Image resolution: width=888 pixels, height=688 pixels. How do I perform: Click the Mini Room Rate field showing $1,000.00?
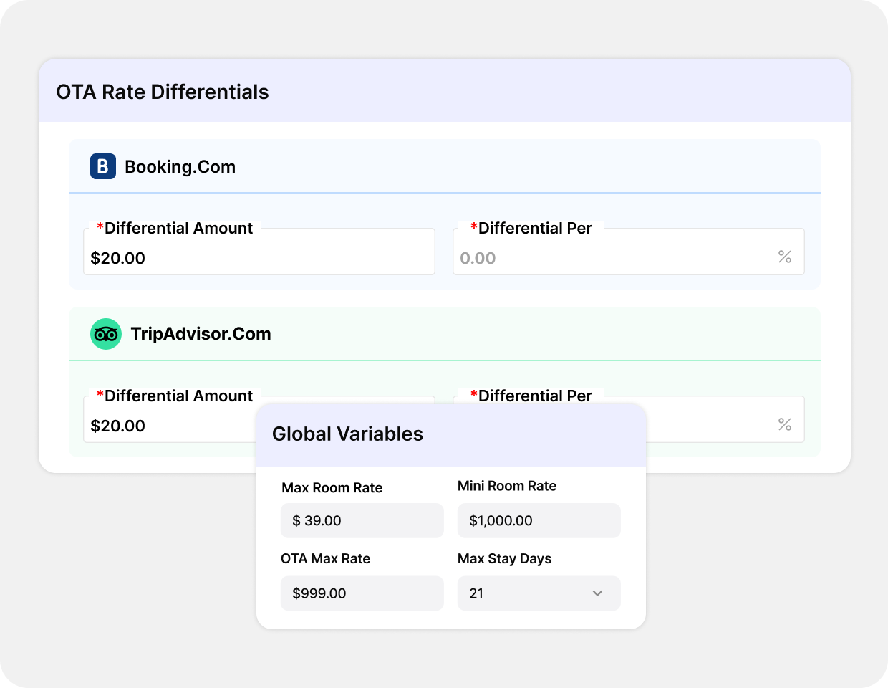(x=539, y=520)
